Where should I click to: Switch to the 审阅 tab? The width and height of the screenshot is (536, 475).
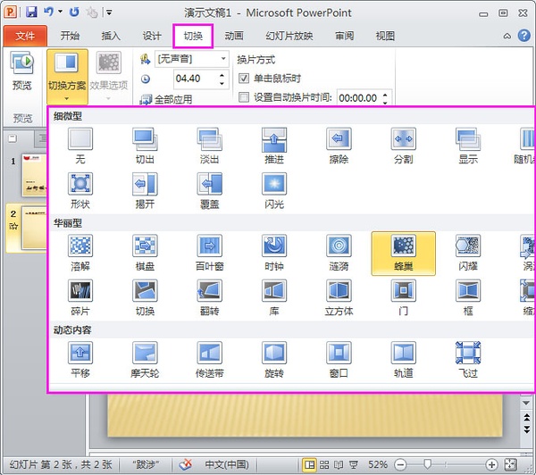[344, 36]
